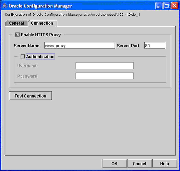This screenshot has height=171, width=180.
Task: Close the Oracle Configuration Manager dialog
Action: click(x=175, y=5)
